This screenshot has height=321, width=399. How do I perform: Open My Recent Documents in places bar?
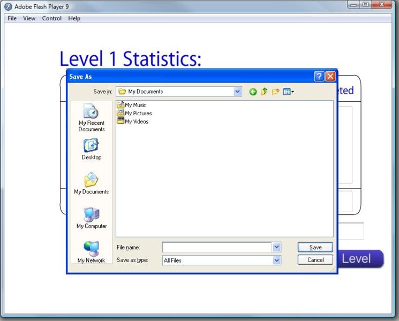92,117
